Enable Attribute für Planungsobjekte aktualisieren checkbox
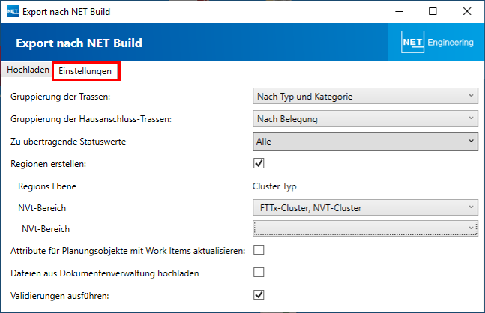 [259, 249]
